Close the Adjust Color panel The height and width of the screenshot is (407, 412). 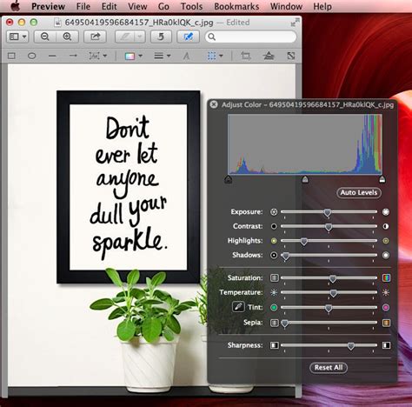click(214, 104)
